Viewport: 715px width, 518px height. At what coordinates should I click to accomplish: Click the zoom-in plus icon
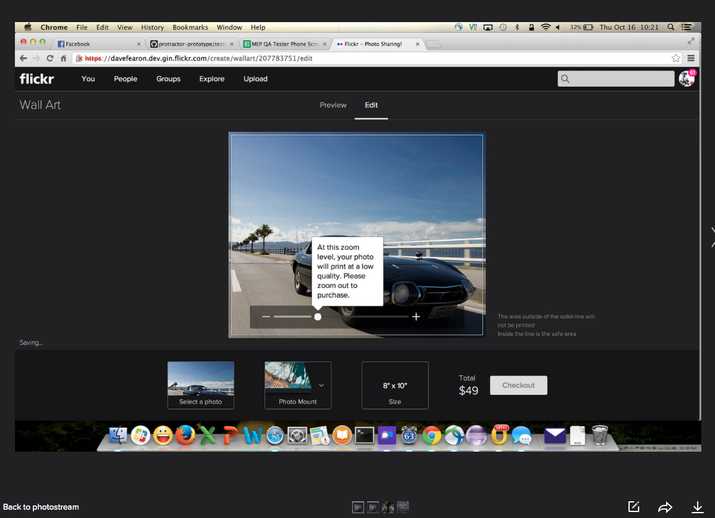[x=416, y=317]
